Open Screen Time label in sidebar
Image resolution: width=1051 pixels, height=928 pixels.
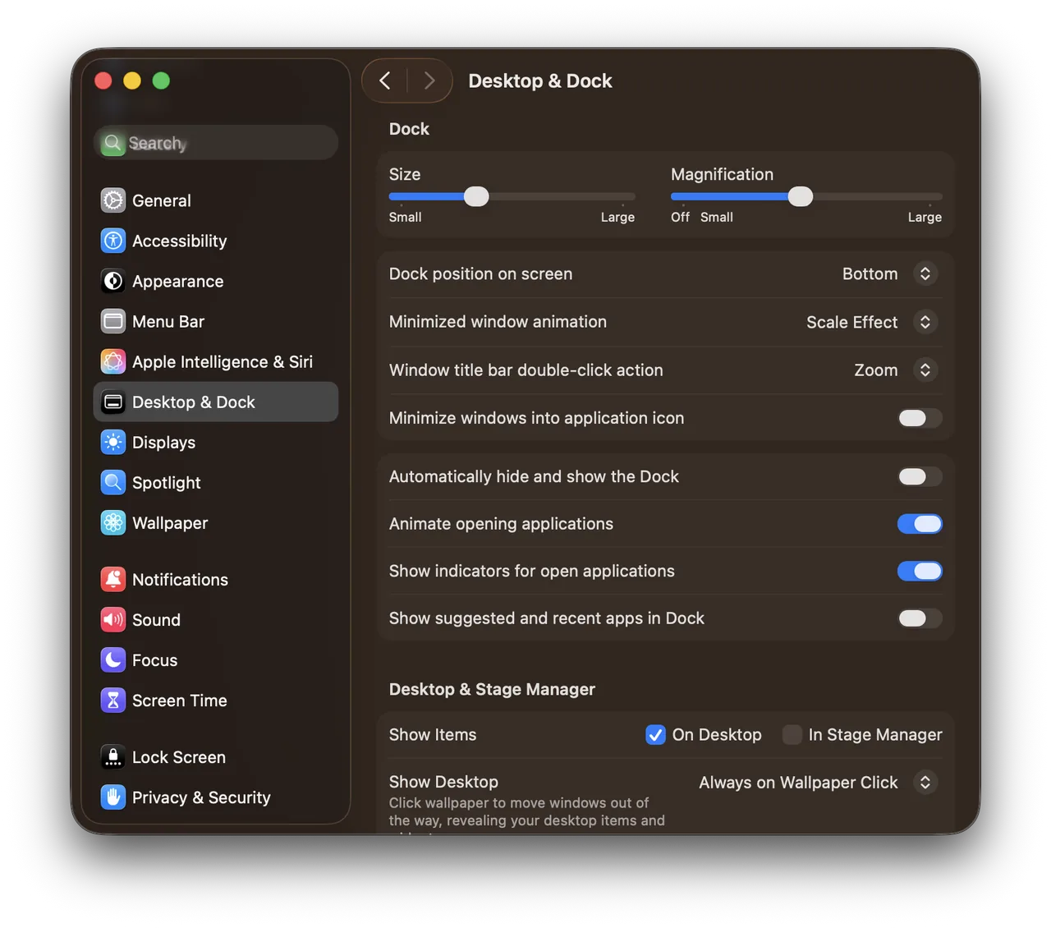coord(180,701)
